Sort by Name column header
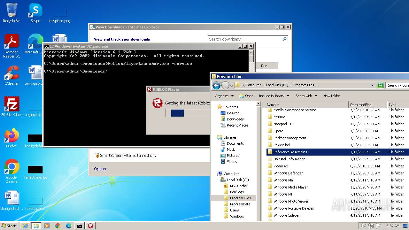This screenshot has height=230, width=409. [x=305, y=105]
